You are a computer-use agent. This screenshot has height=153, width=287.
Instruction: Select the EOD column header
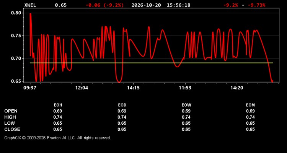(x=122, y=105)
